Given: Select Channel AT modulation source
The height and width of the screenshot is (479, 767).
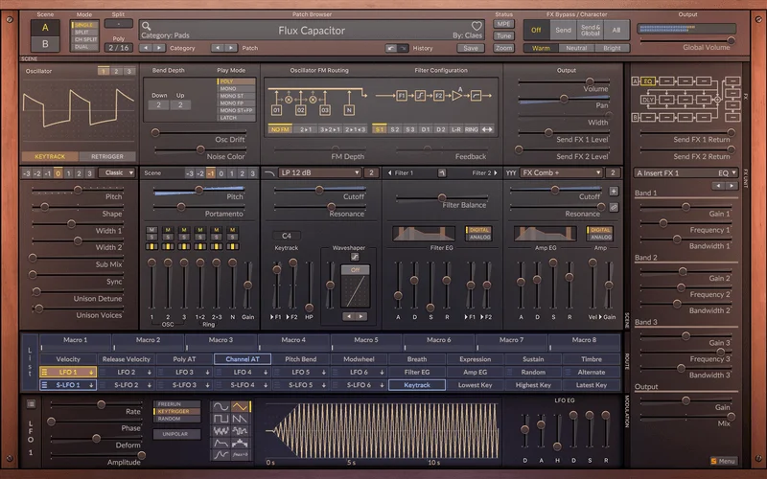Looking at the screenshot, I should pos(243,359).
